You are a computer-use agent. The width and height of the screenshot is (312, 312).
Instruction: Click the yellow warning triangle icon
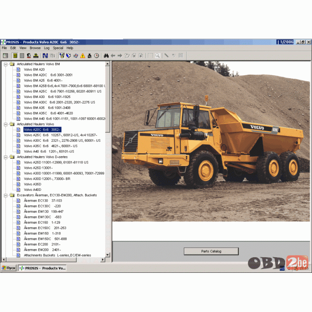tap(82, 56)
